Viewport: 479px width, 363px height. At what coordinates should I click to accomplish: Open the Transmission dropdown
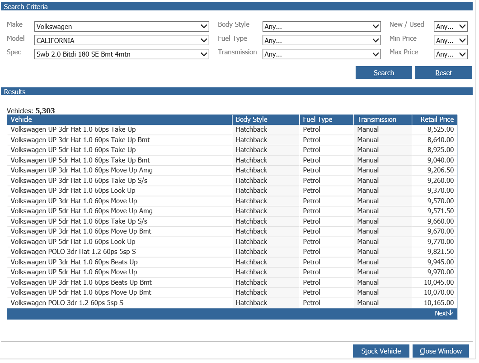pos(321,54)
